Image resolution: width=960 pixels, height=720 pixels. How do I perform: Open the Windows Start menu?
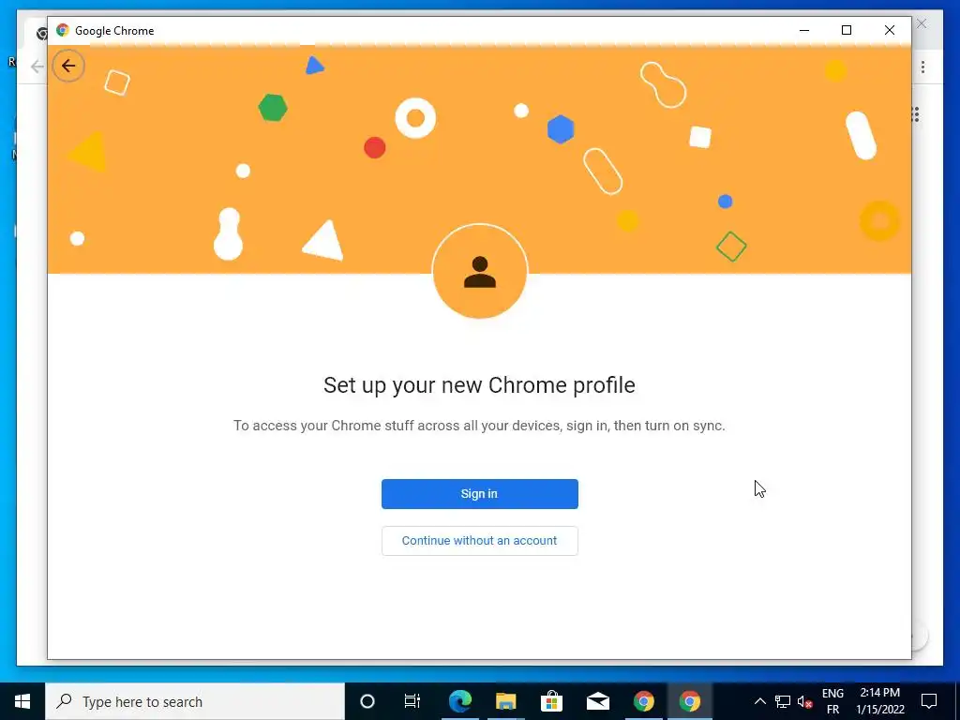(x=22, y=701)
